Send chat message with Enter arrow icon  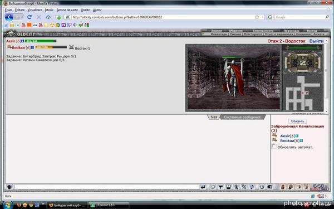(203, 187)
